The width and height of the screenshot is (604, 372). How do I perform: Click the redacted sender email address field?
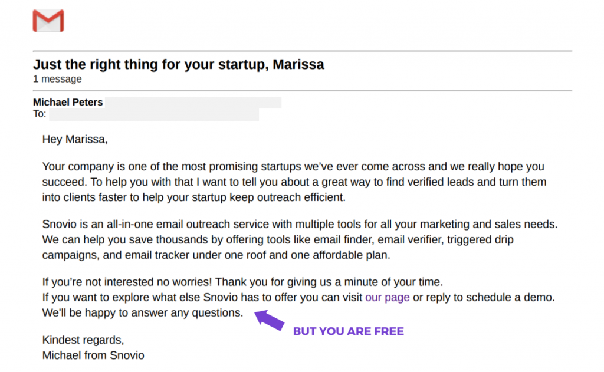193,103
